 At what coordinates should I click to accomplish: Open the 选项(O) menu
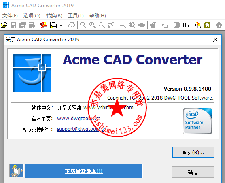click(x=32, y=15)
